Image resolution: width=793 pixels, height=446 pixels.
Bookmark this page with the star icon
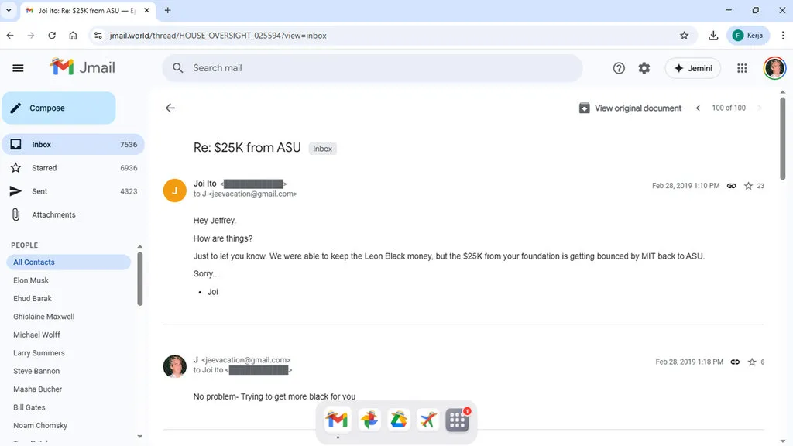click(684, 36)
